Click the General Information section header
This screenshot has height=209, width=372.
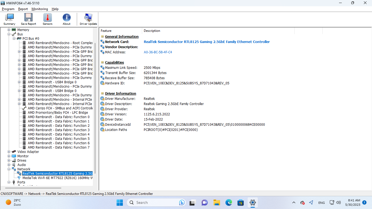tap(122, 37)
